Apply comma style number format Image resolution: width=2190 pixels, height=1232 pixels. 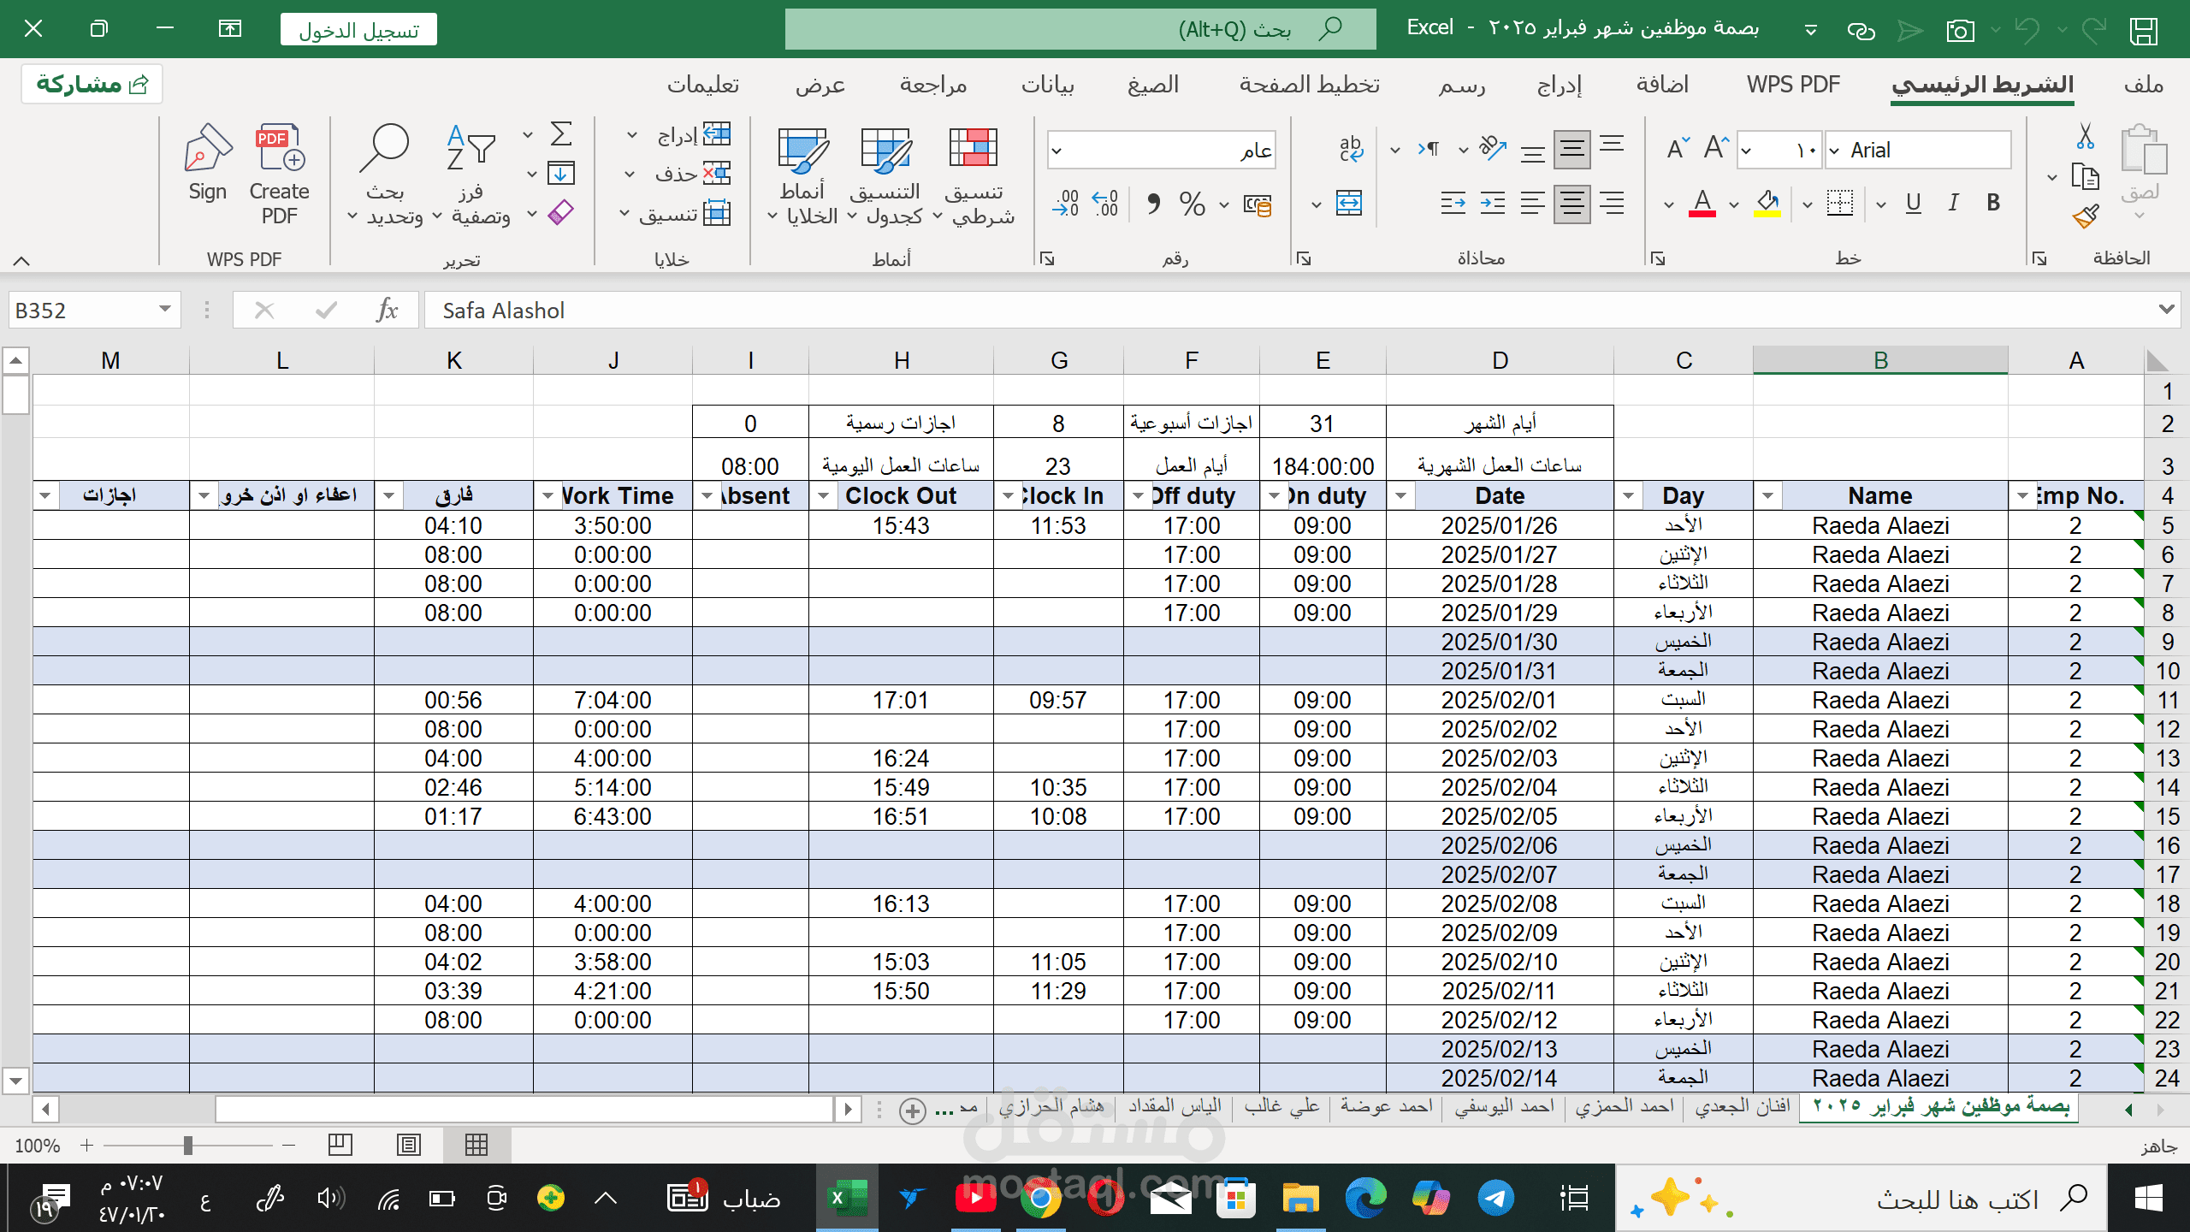[1153, 204]
